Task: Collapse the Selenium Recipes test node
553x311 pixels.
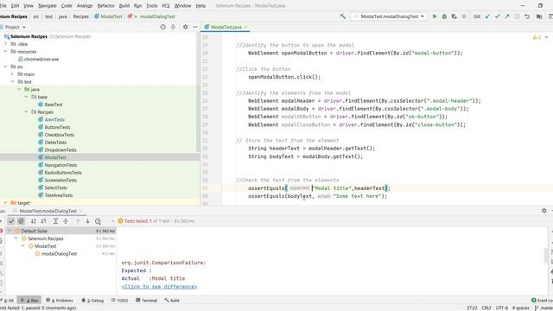Action: [16, 238]
